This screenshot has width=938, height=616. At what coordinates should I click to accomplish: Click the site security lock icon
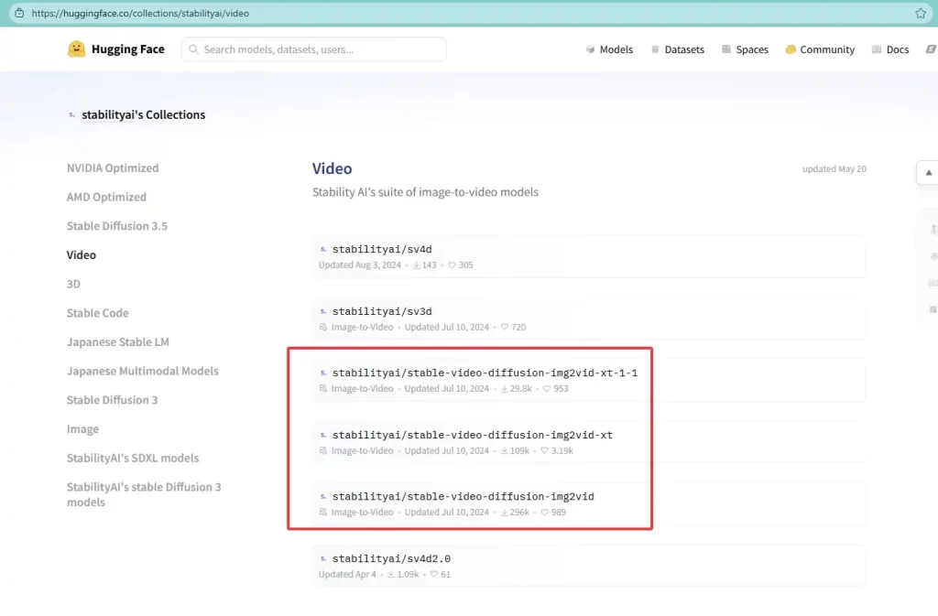click(19, 13)
